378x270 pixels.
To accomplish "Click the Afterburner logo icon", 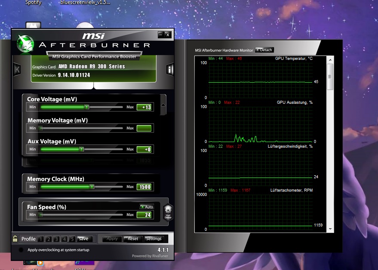I will pyautogui.click(x=25, y=44).
